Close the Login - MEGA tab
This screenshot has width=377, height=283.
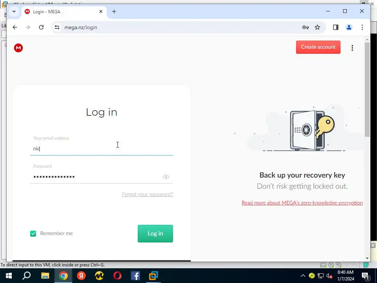pyautogui.click(x=101, y=11)
